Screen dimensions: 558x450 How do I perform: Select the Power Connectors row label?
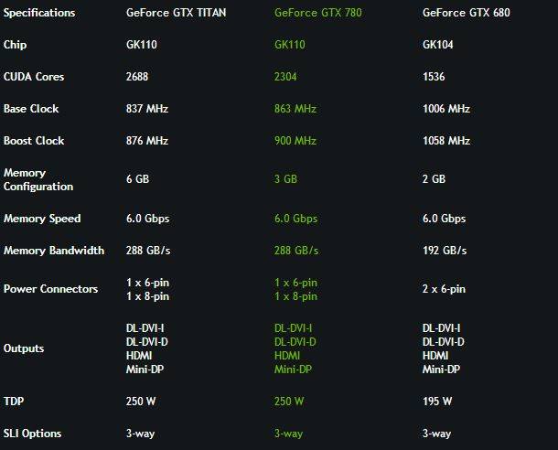tap(50, 289)
